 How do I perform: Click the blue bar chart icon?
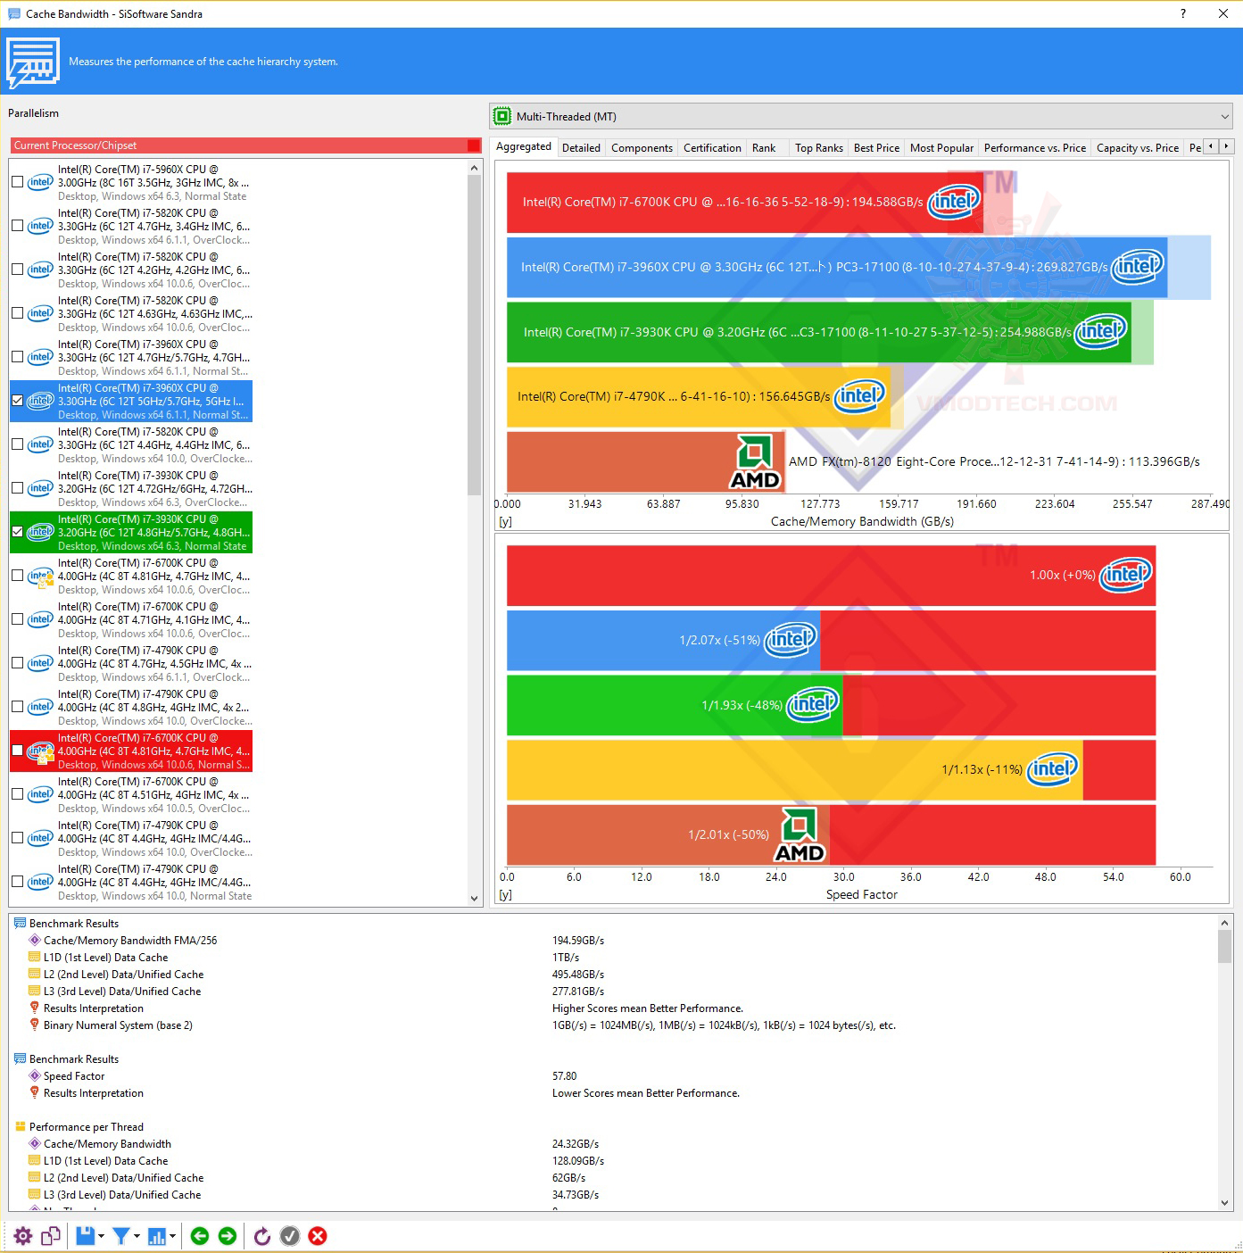157,1236
